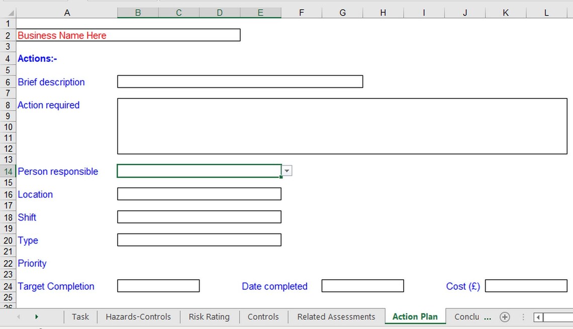
Task: Select row 14 header
Action: pyautogui.click(x=8, y=171)
